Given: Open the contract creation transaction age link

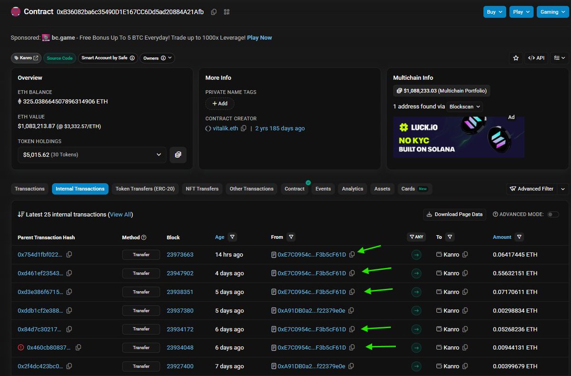Looking at the screenshot, I should 280,128.
